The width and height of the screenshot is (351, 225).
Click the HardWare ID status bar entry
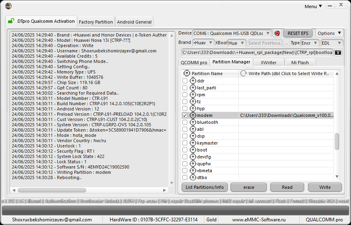pyautogui.click(x=154, y=220)
